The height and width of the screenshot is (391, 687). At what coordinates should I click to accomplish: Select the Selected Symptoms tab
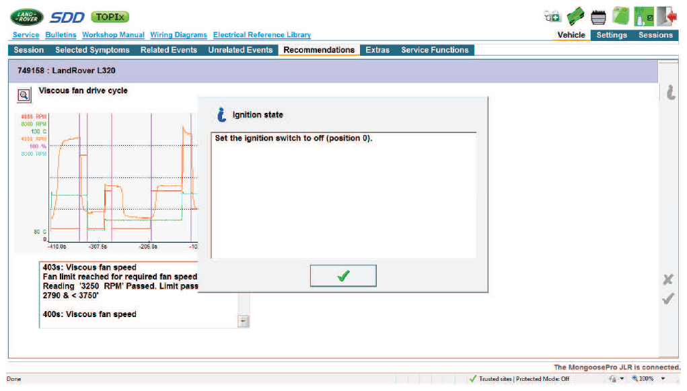92,50
